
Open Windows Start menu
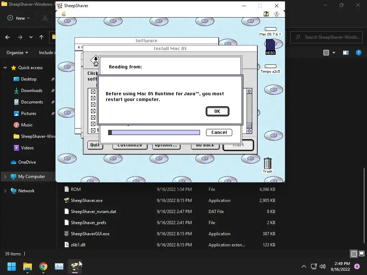(x=11, y=266)
